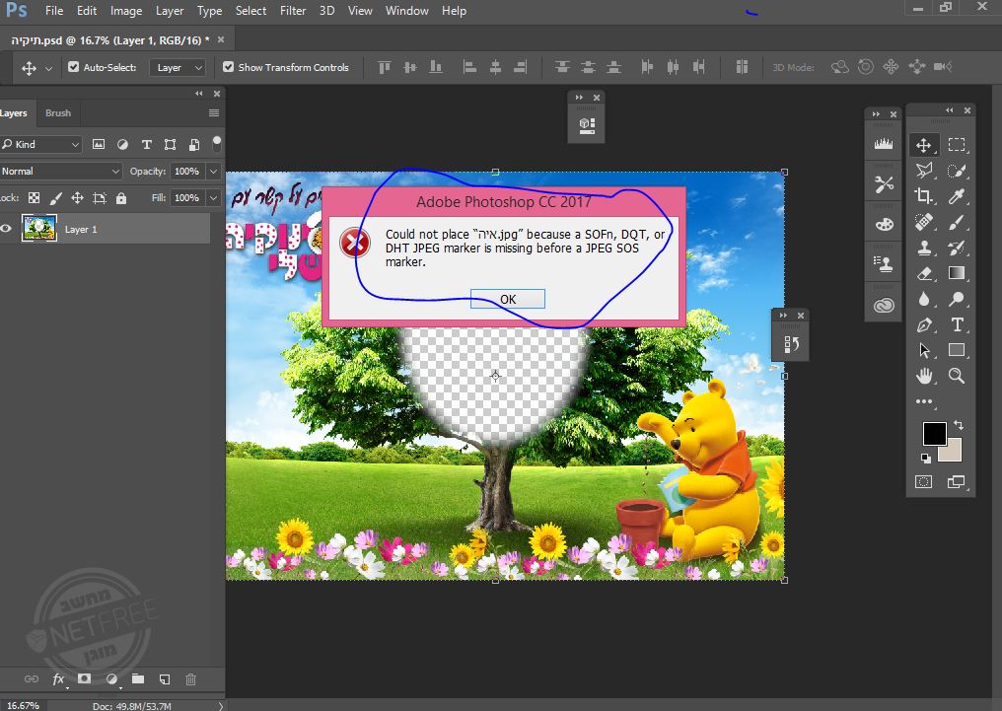Select the Zoom magnifier tool
1002x711 pixels.
tap(956, 376)
